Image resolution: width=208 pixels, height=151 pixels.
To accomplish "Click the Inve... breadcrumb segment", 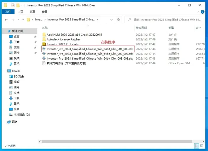I will click(38, 20).
